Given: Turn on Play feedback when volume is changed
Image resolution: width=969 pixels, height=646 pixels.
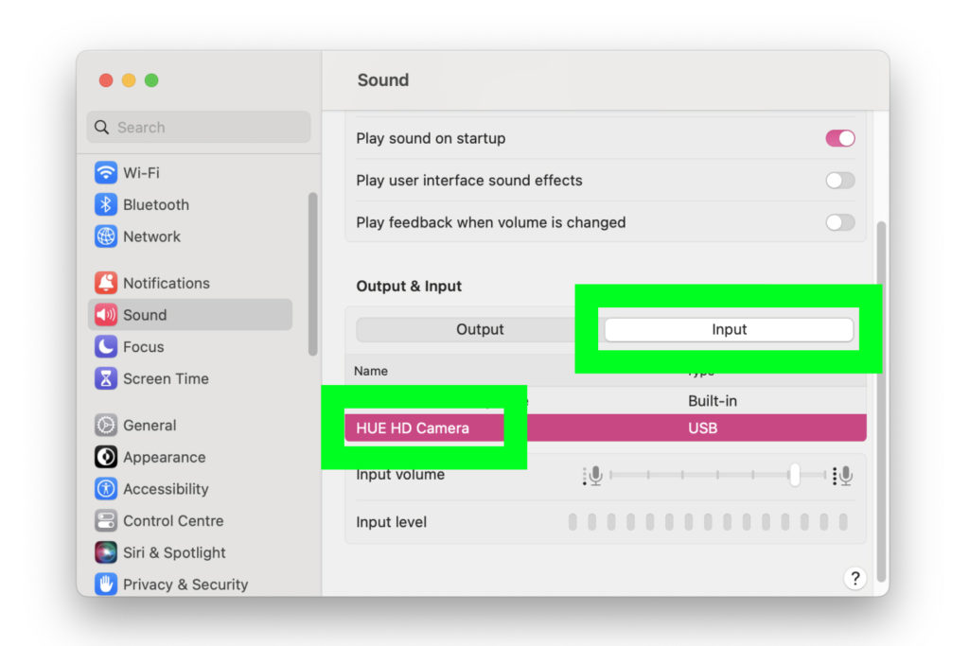Looking at the screenshot, I should 839,222.
